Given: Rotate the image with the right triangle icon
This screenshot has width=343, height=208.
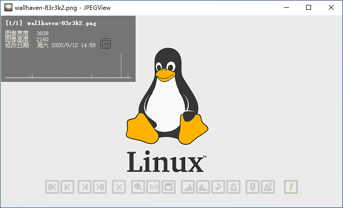Looking at the screenshot, I should (203, 187).
